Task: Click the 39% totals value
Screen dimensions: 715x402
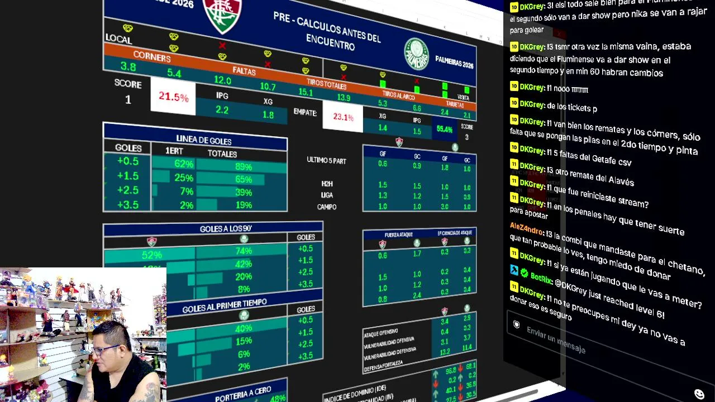Action: 244,192
